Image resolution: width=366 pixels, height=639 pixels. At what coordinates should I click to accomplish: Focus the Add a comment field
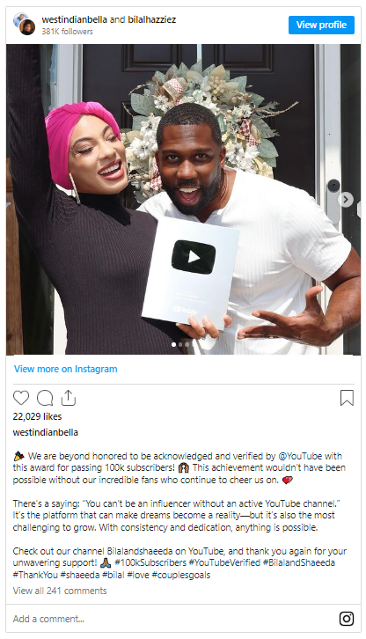172,619
